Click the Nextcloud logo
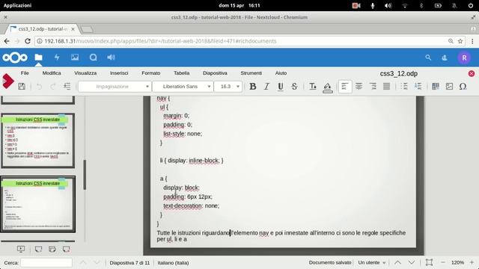This screenshot has height=269, width=479. [15, 58]
